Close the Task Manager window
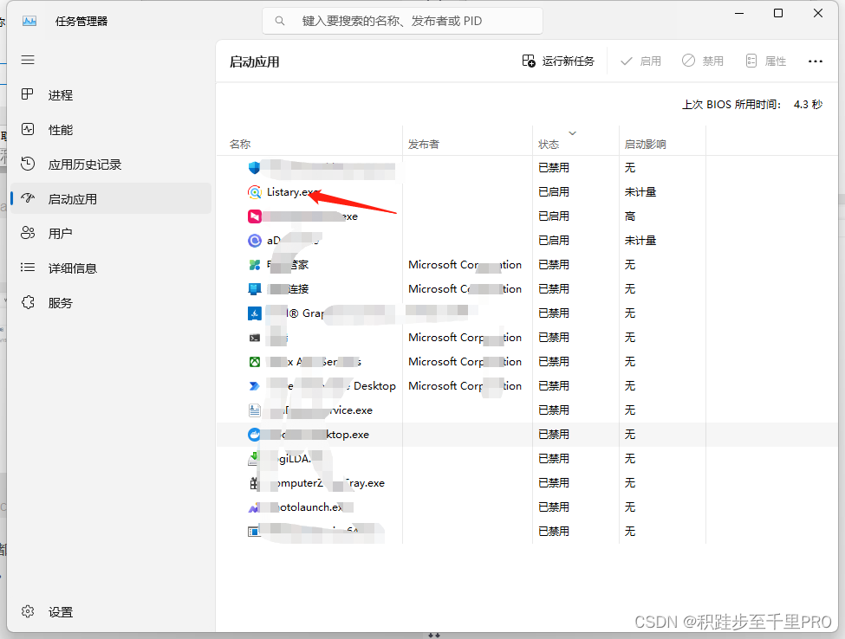Viewport: 845px width, 639px height. click(818, 14)
